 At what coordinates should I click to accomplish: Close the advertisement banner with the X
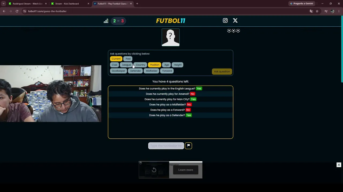click(x=339, y=165)
